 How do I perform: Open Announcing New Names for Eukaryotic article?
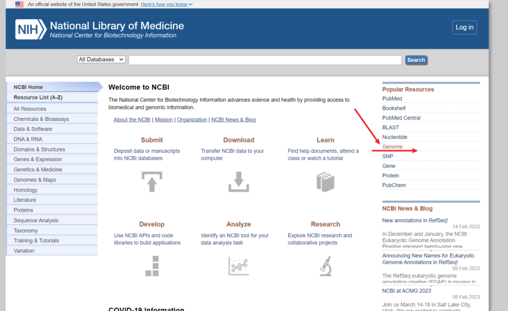click(428, 259)
